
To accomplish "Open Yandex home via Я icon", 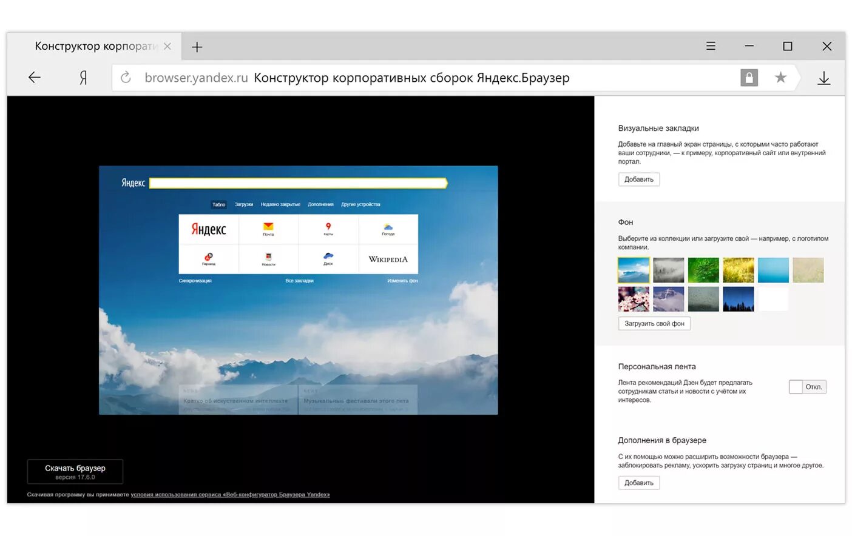I will (83, 78).
